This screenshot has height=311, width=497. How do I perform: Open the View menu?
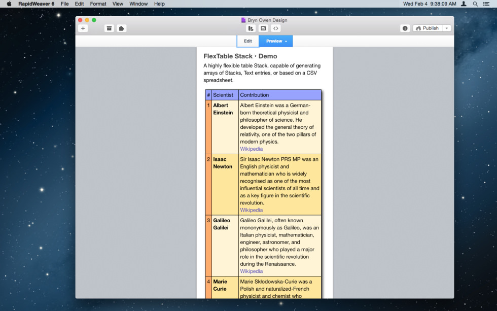click(x=118, y=4)
